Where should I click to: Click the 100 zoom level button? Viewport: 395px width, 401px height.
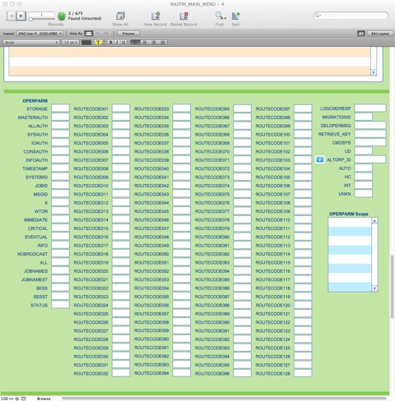[x=4, y=399]
